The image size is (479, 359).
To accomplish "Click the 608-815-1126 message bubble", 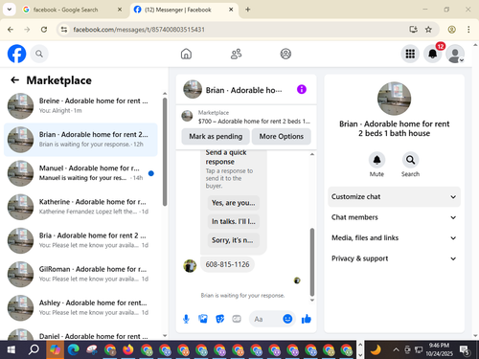I will coord(227,264).
